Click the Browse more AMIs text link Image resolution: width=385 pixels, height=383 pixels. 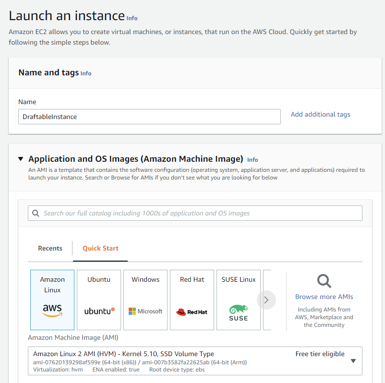click(x=324, y=297)
